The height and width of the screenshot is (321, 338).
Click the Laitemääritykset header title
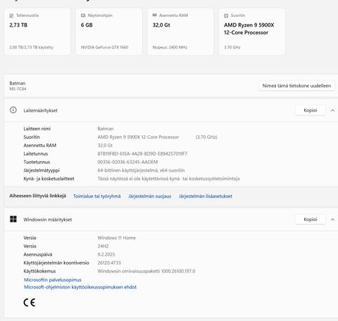(40, 111)
